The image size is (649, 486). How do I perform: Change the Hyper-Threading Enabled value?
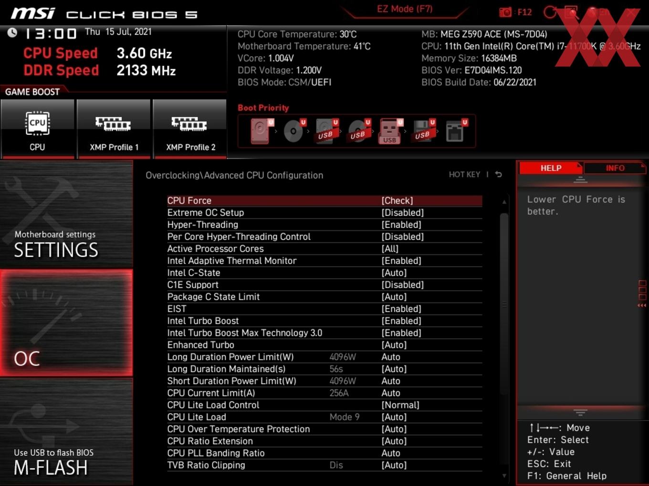click(401, 224)
